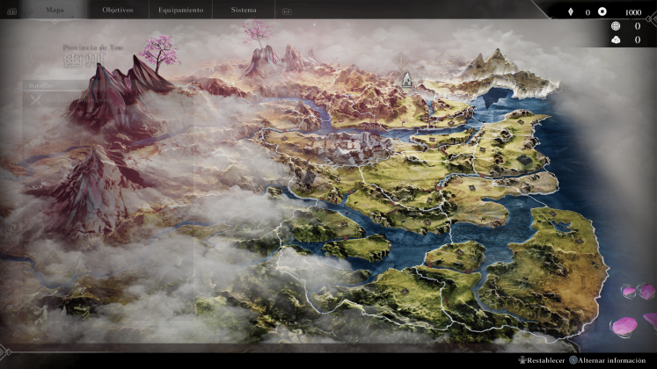Open the Equipamiento tab
Viewport: 657px width, 369px height.
180,11
